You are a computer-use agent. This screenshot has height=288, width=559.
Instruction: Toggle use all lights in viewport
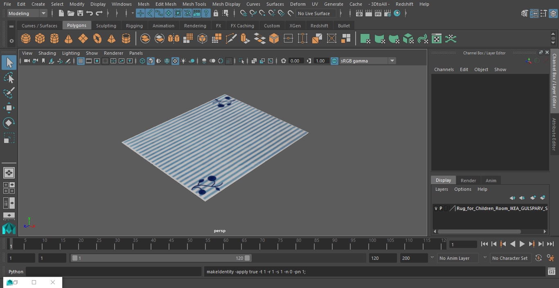tap(183, 61)
